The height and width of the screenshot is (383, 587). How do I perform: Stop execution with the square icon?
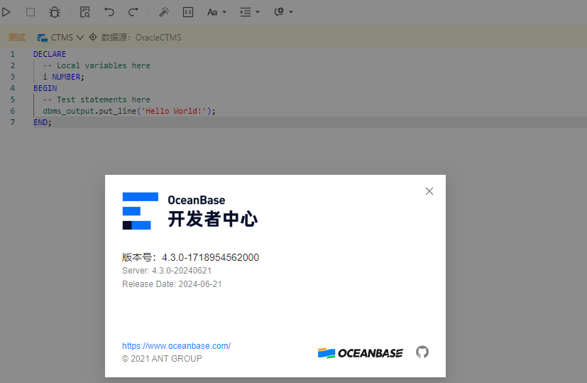(x=31, y=12)
